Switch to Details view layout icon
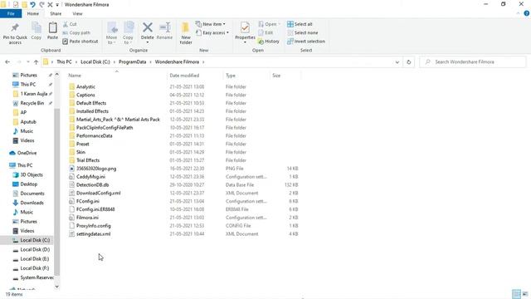 tap(516, 294)
